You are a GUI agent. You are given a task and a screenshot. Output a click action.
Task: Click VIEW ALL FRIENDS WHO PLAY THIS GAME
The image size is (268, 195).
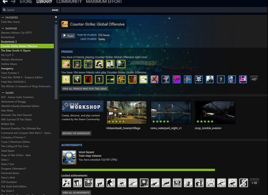click(x=85, y=89)
